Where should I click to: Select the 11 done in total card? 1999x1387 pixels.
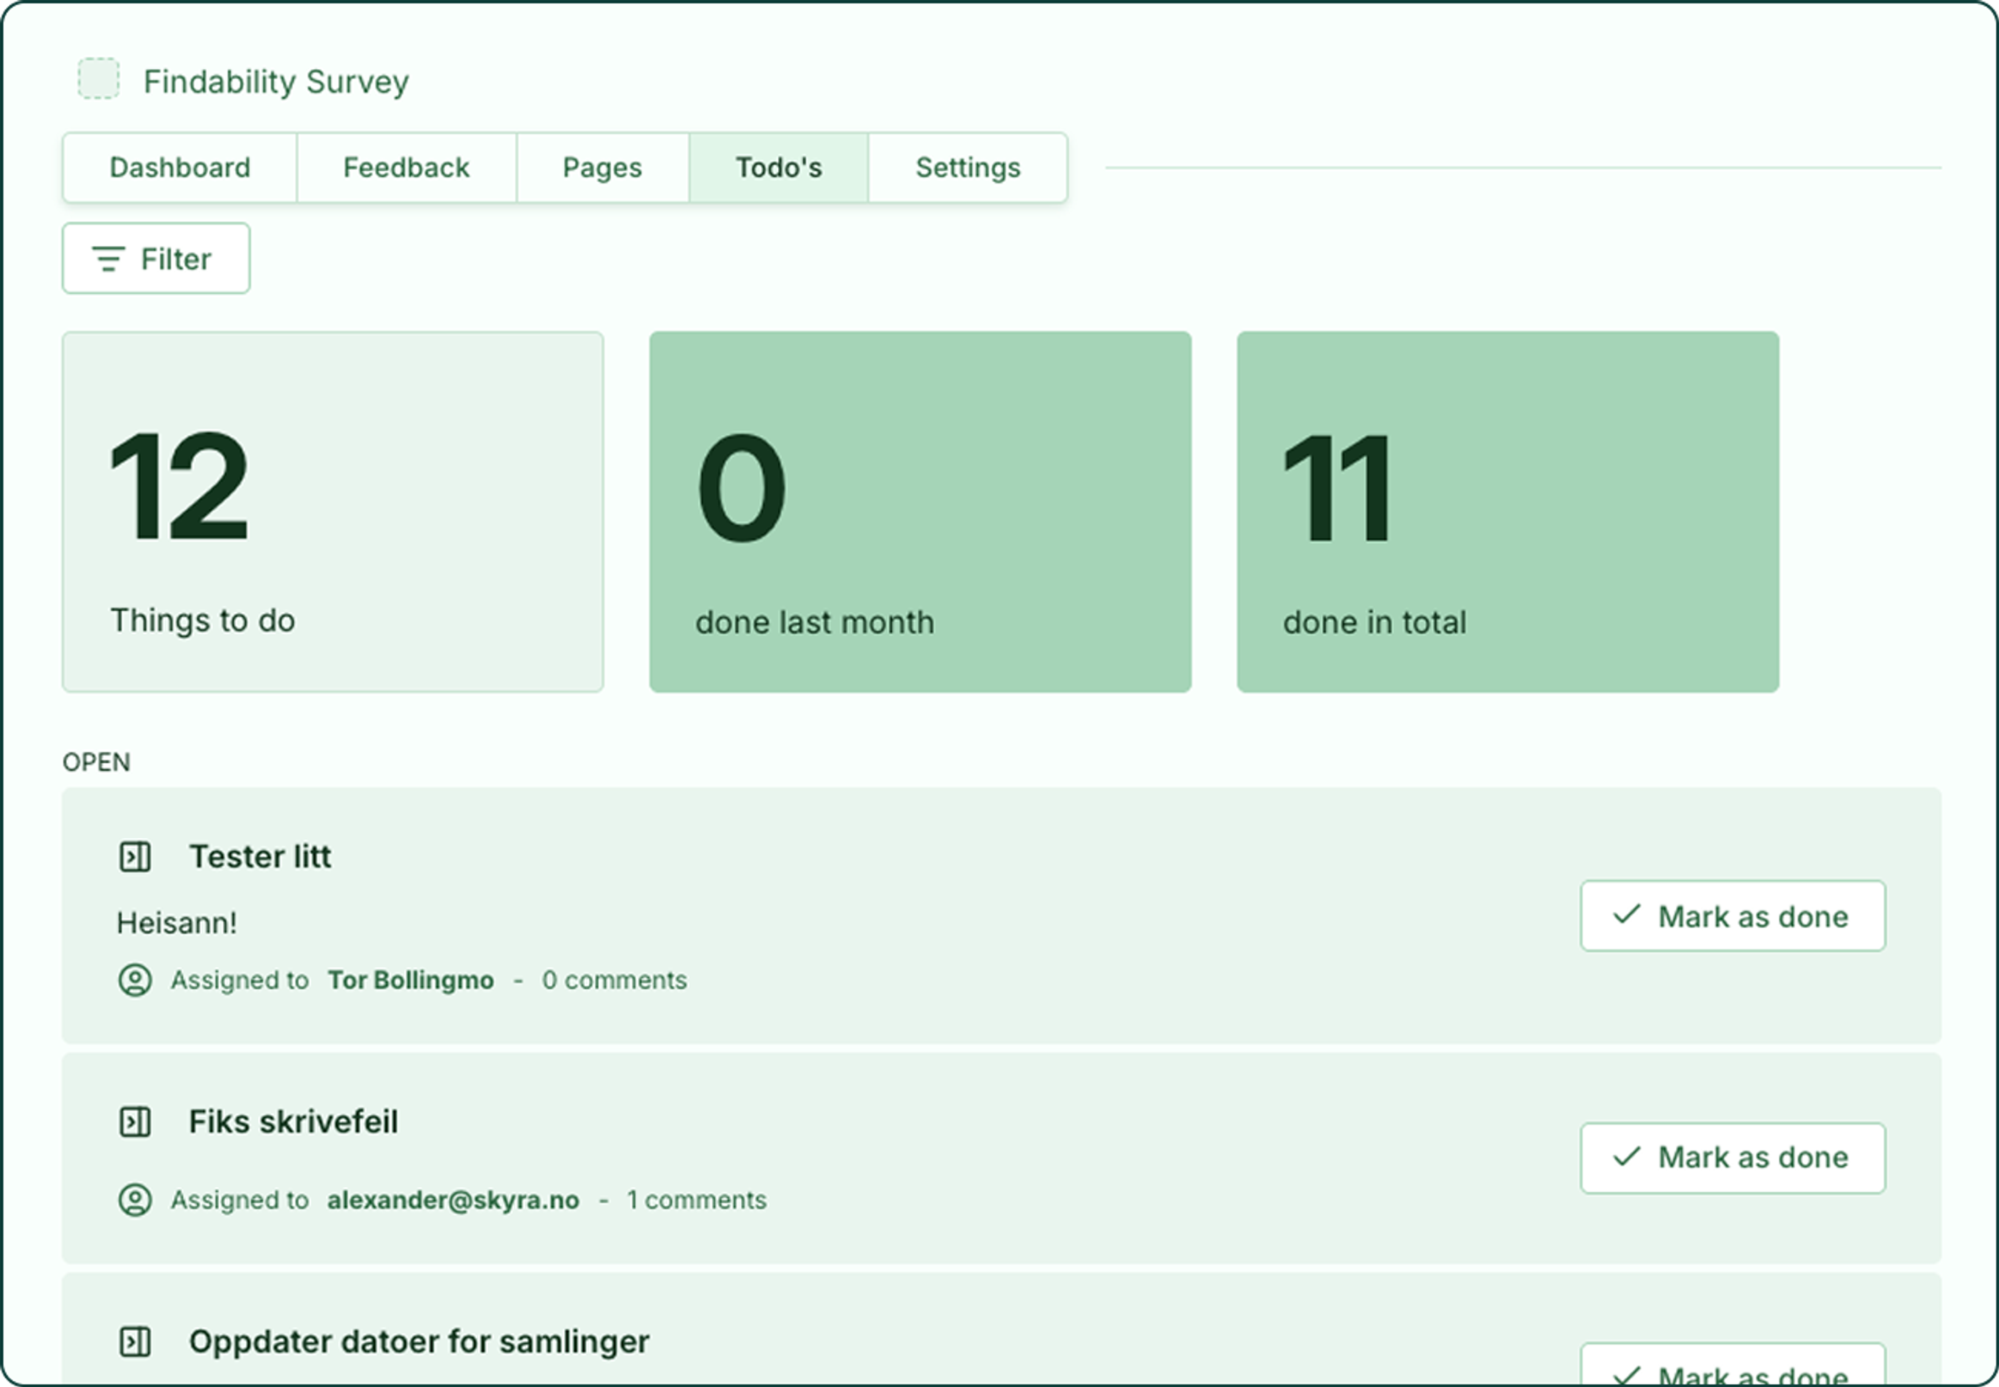[x=1508, y=512]
